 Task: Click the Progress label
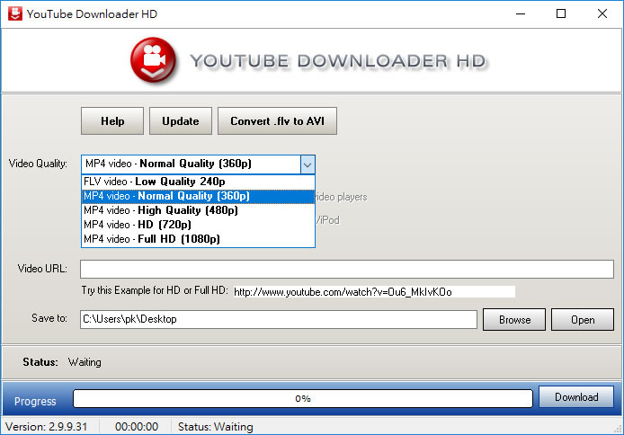click(x=35, y=401)
